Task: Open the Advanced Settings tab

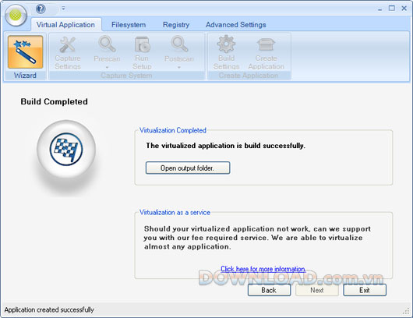Action: 236,25
